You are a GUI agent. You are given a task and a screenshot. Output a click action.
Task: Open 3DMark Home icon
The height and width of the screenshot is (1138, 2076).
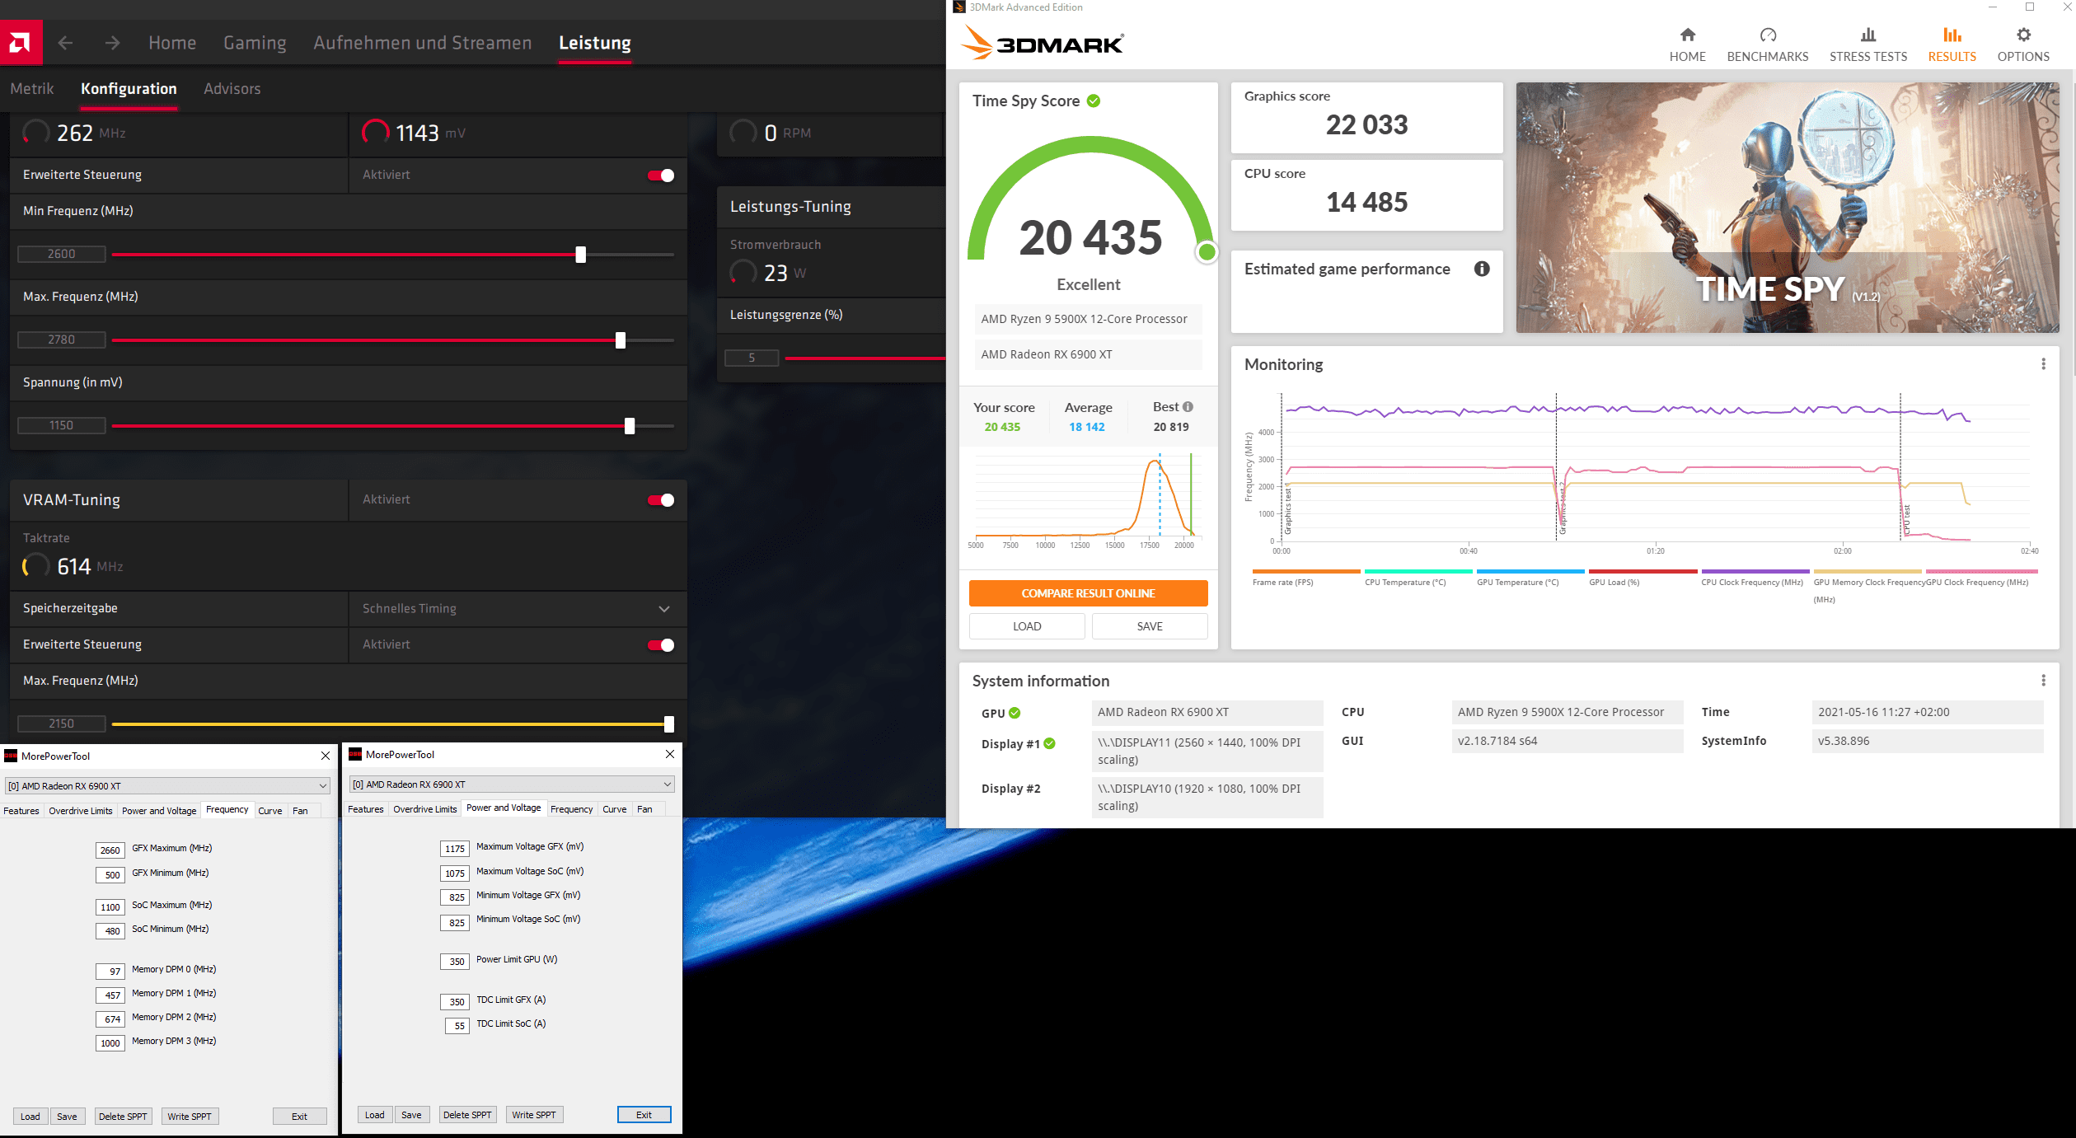click(x=1687, y=35)
